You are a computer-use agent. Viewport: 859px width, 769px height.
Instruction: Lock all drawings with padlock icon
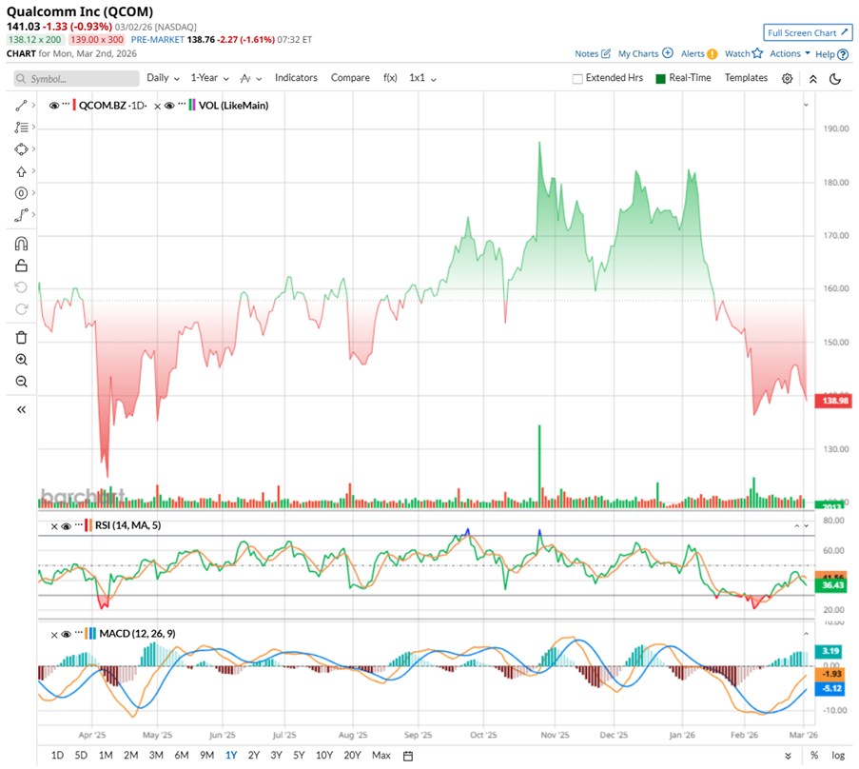(x=21, y=266)
